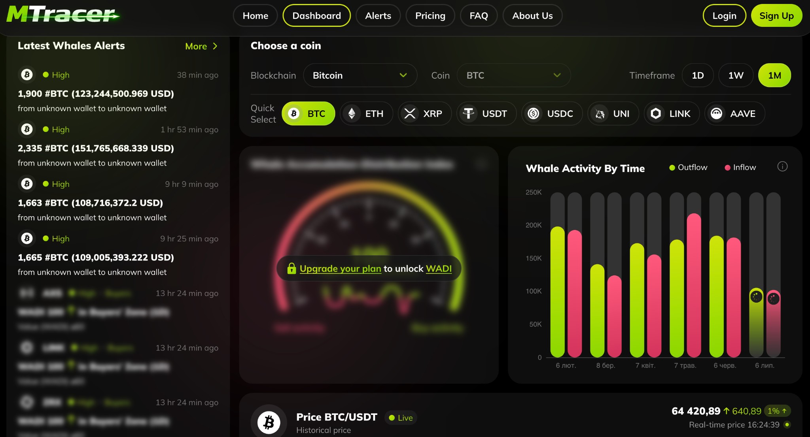Select UNI in Quick Select

click(613, 114)
